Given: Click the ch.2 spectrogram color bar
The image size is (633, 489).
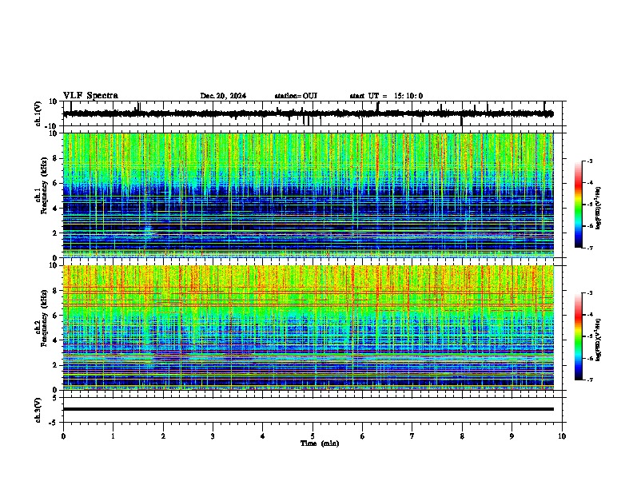Looking at the screenshot, I should [579, 336].
